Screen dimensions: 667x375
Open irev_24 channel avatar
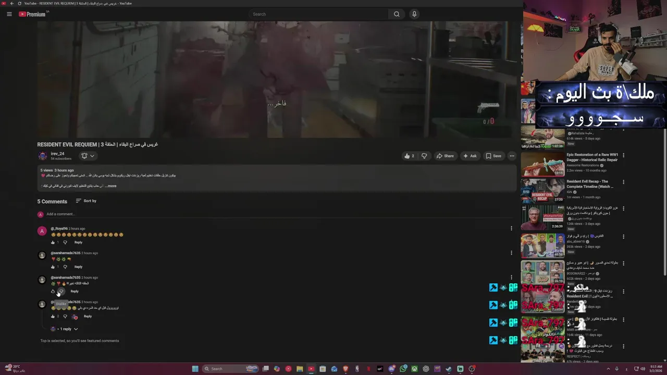pyautogui.click(x=42, y=156)
